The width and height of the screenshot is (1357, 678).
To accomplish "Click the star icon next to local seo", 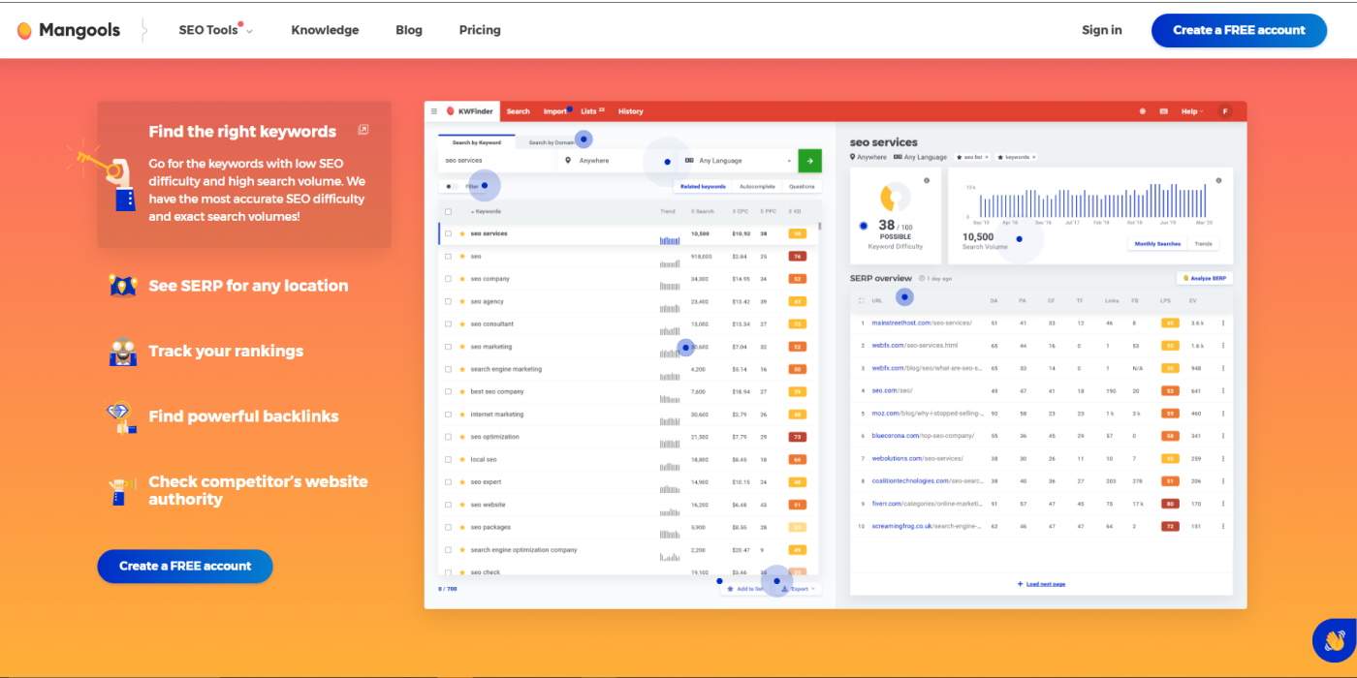I will 462,459.
